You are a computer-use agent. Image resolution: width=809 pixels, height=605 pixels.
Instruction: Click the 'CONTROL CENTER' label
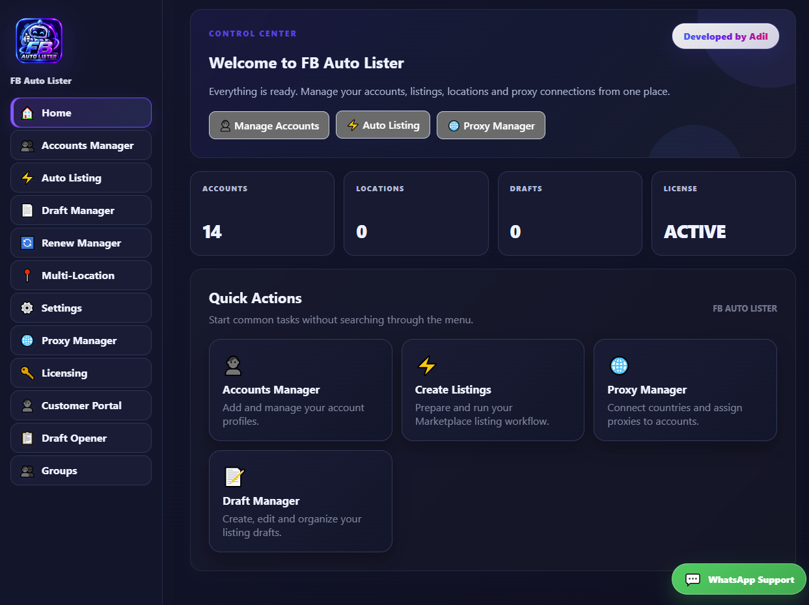(x=253, y=33)
